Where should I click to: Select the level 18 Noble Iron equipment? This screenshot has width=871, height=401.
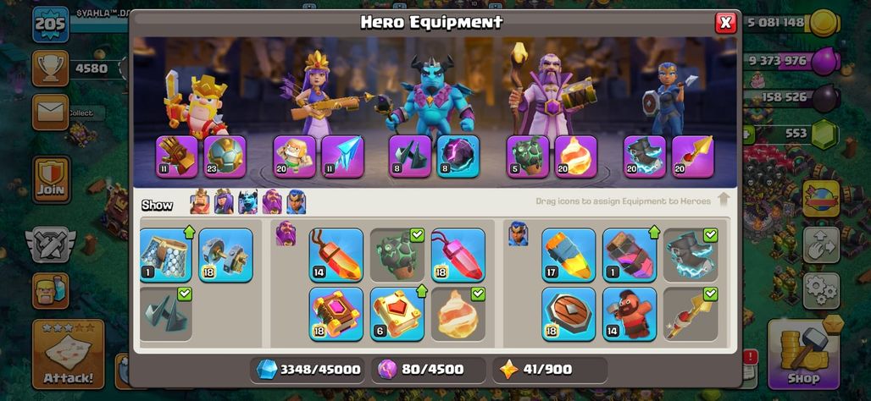click(x=225, y=255)
